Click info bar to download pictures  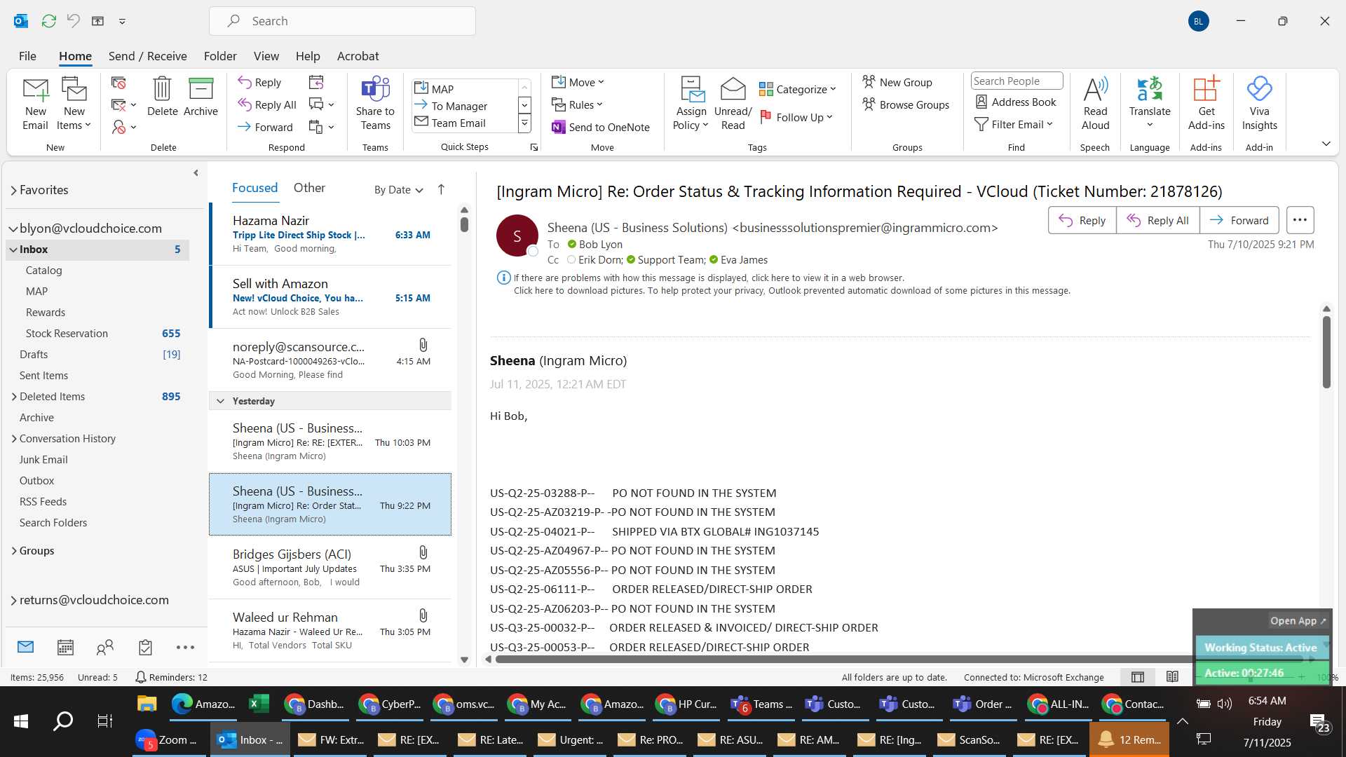click(x=791, y=291)
